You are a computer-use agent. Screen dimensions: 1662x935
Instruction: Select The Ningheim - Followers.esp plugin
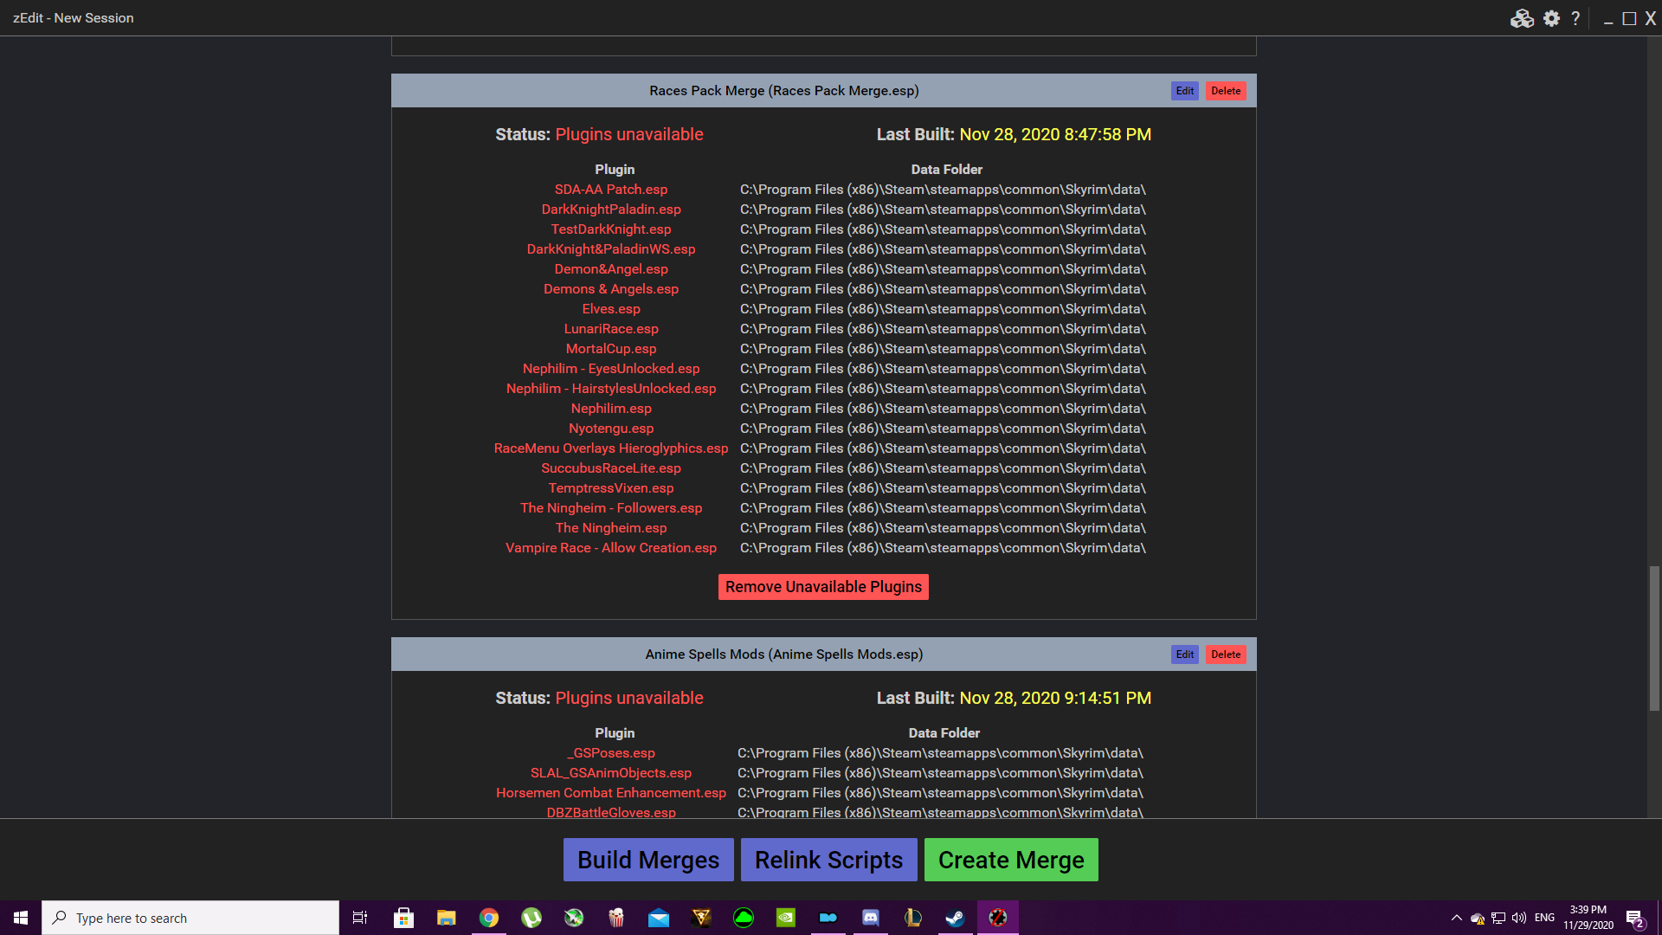pyautogui.click(x=611, y=508)
